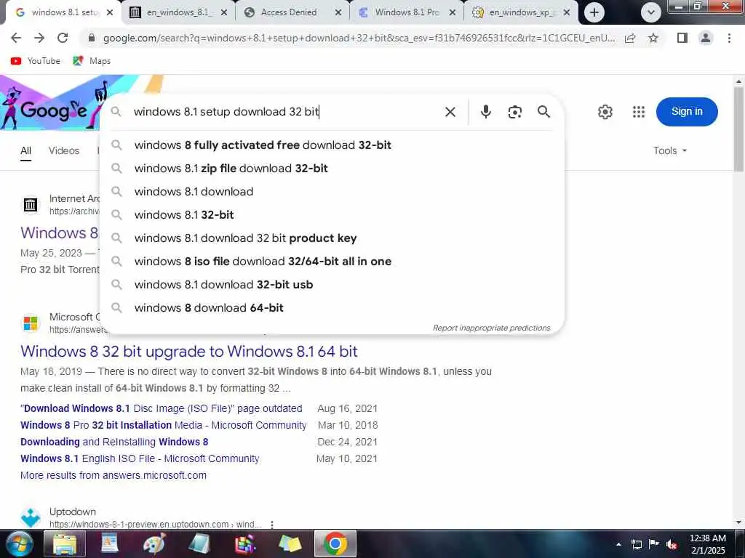Search by image with the camera icon
Image resolution: width=745 pixels, height=558 pixels.
click(514, 112)
